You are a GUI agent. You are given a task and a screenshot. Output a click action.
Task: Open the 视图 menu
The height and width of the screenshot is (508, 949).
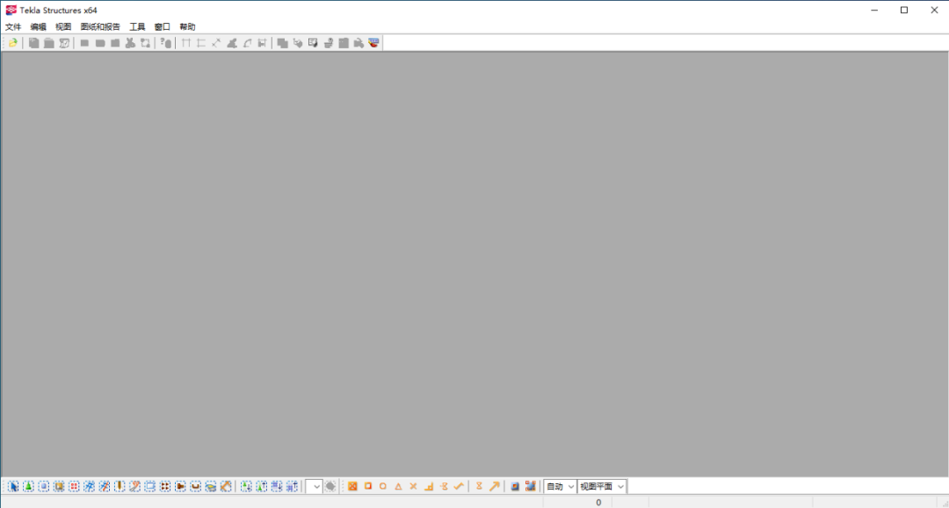coord(63,26)
